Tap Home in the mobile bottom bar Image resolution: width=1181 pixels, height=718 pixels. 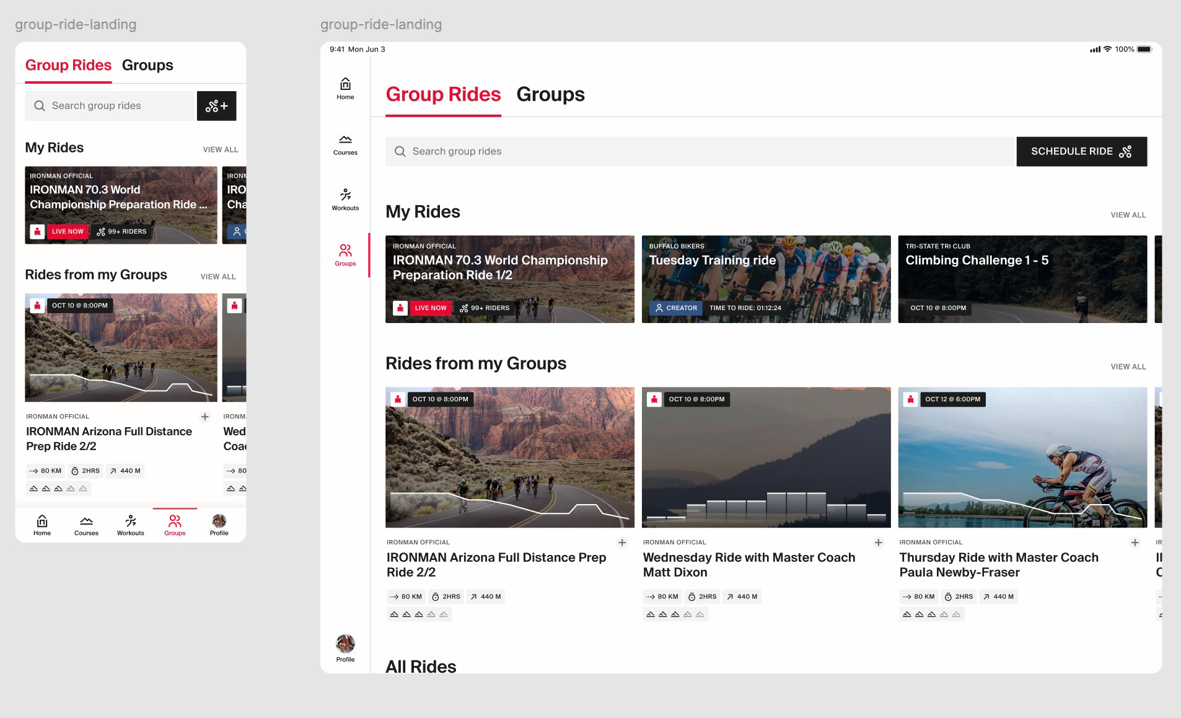tap(42, 525)
